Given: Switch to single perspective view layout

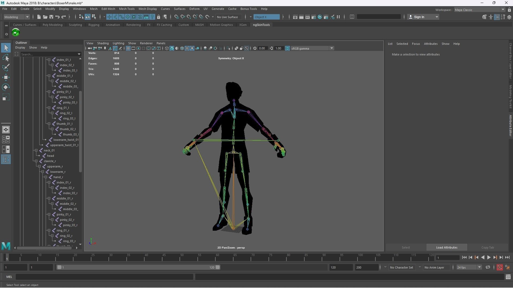Looking at the screenshot, I should tap(6, 130).
